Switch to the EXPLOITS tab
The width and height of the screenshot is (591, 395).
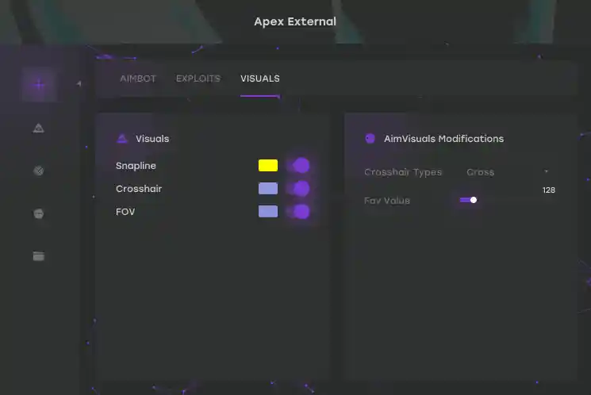point(198,79)
